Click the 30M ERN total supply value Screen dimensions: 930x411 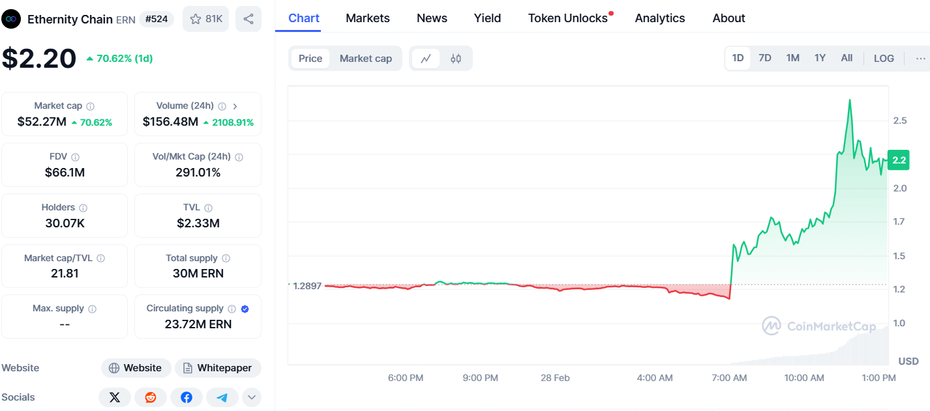[198, 274]
